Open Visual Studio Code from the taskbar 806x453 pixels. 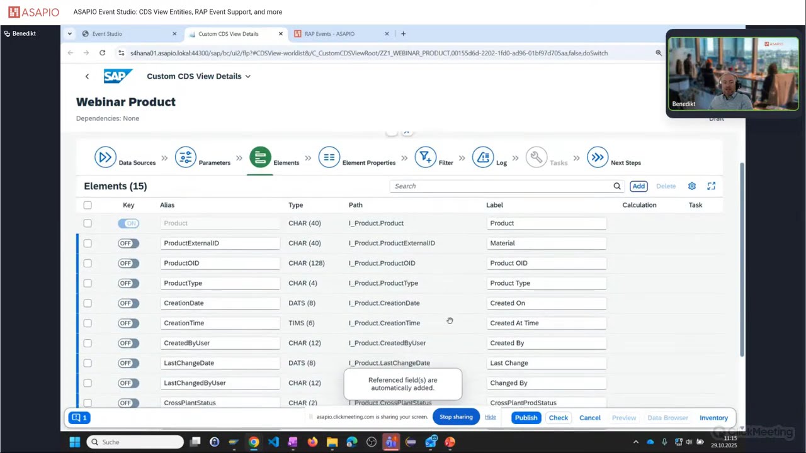click(273, 442)
